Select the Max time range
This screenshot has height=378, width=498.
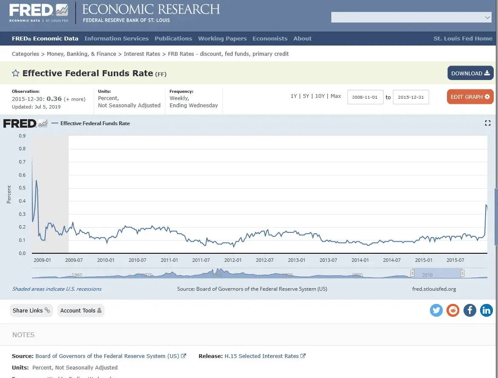coord(336,96)
